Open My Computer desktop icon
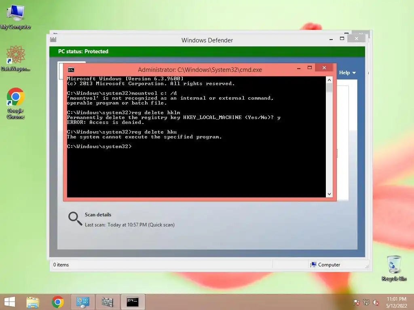 click(16, 16)
